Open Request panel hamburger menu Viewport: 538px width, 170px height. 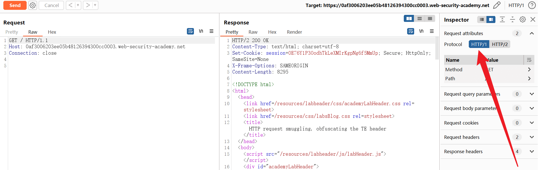point(212,31)
